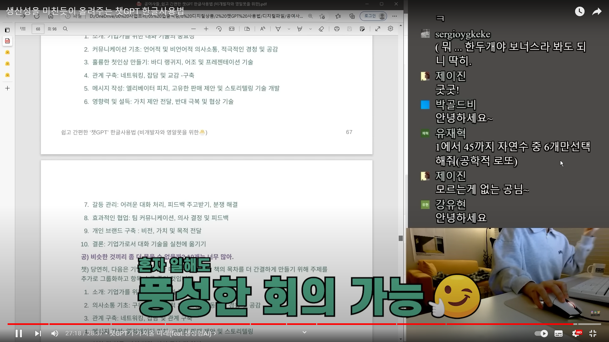Open Edge Collections
The width and height of the screenshot is (609, 342).
pos(352,16)
